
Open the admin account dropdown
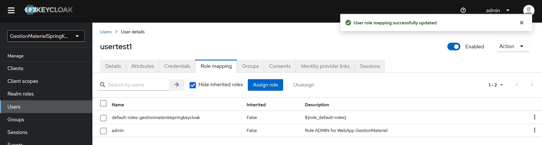(497, 10)
